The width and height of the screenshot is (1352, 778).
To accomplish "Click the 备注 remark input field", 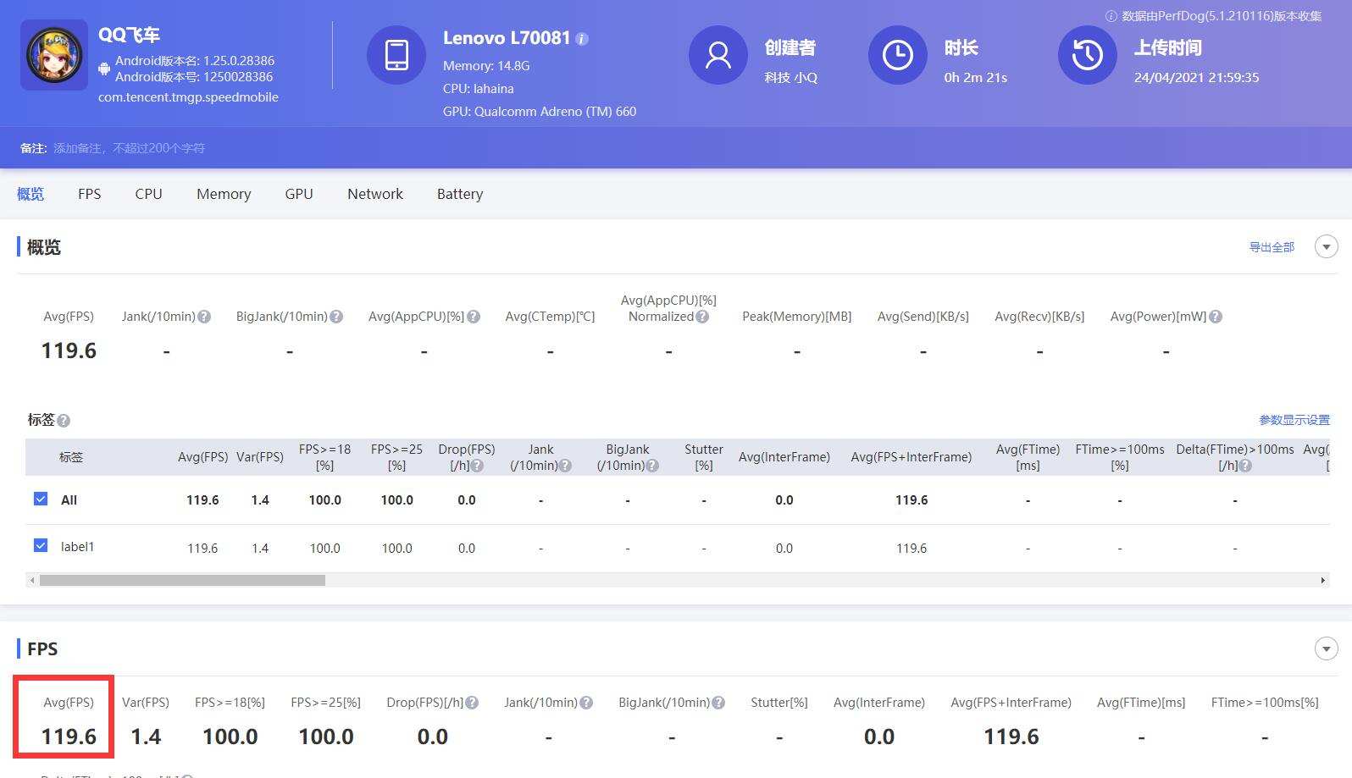I will 130,148.
